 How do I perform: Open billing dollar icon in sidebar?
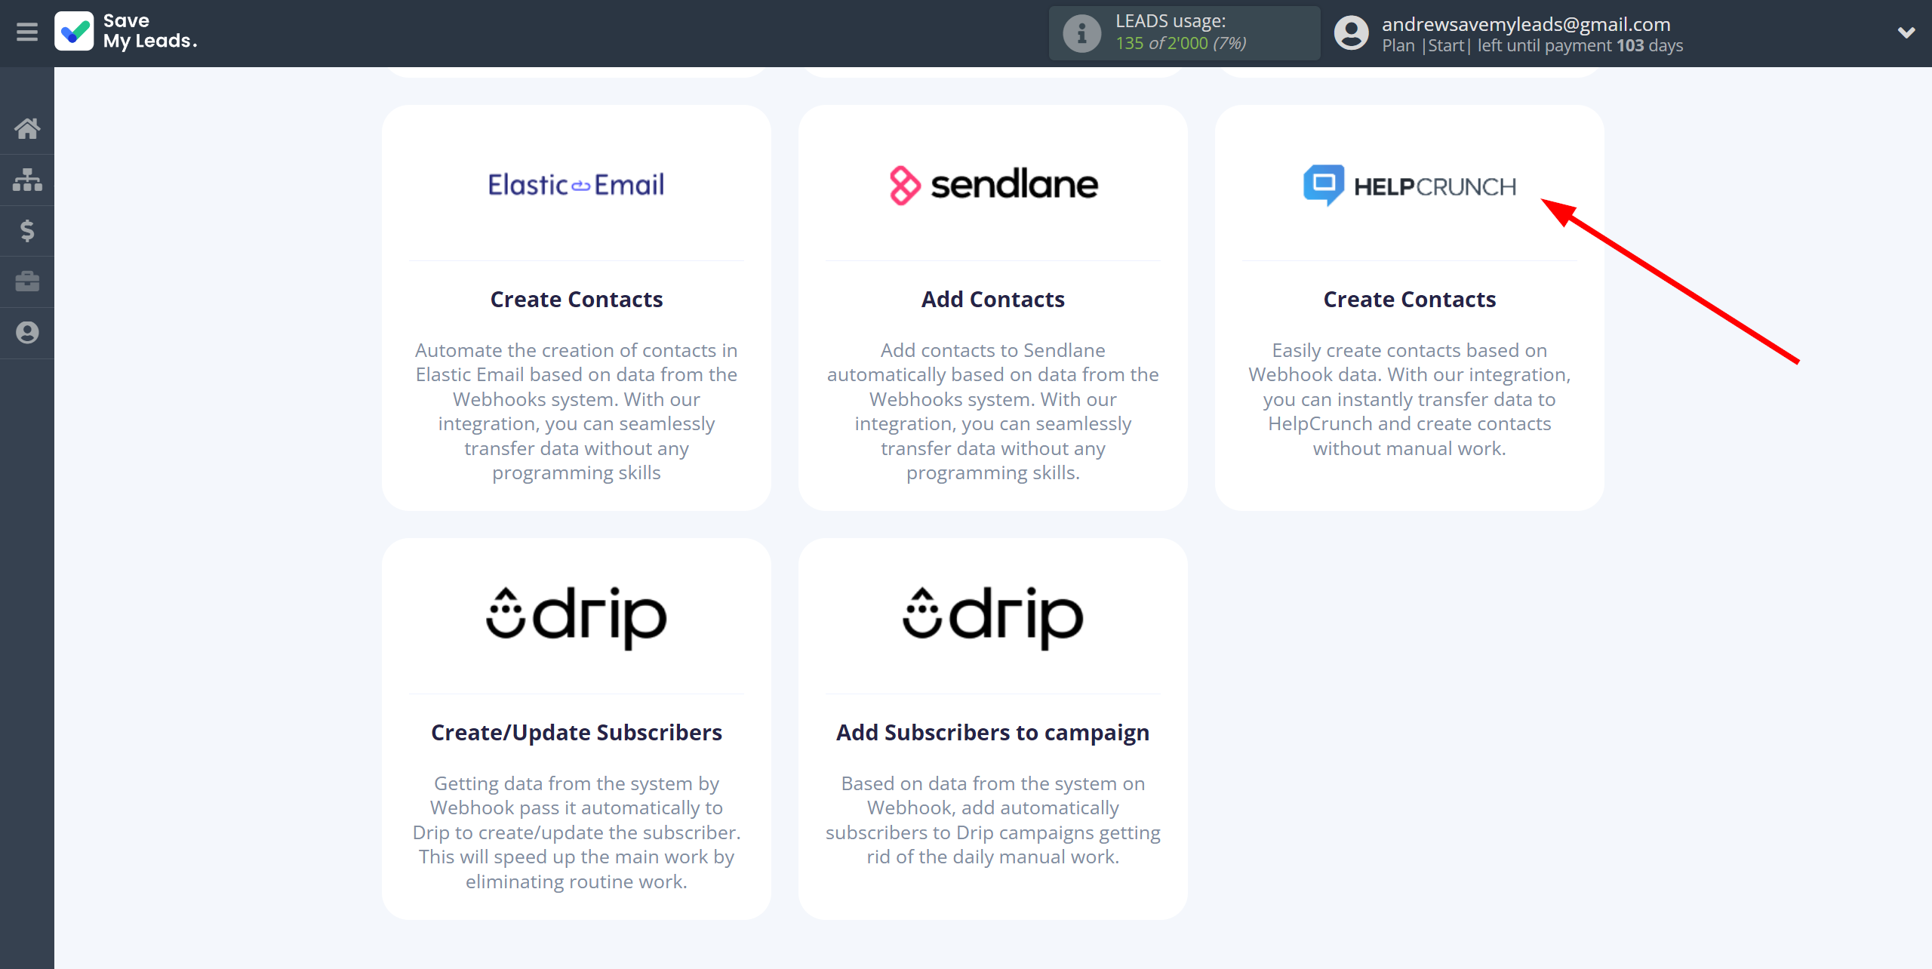(27, 230)
